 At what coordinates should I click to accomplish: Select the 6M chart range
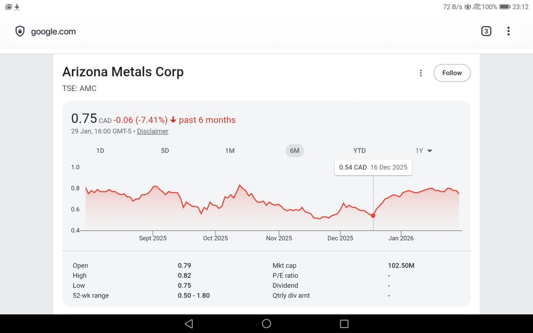click(295, 151)
